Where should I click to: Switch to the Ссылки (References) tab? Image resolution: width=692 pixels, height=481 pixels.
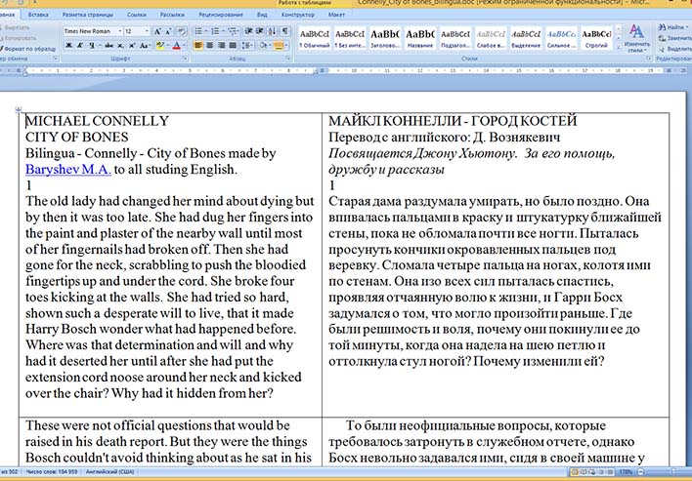[x=137, y=15]
